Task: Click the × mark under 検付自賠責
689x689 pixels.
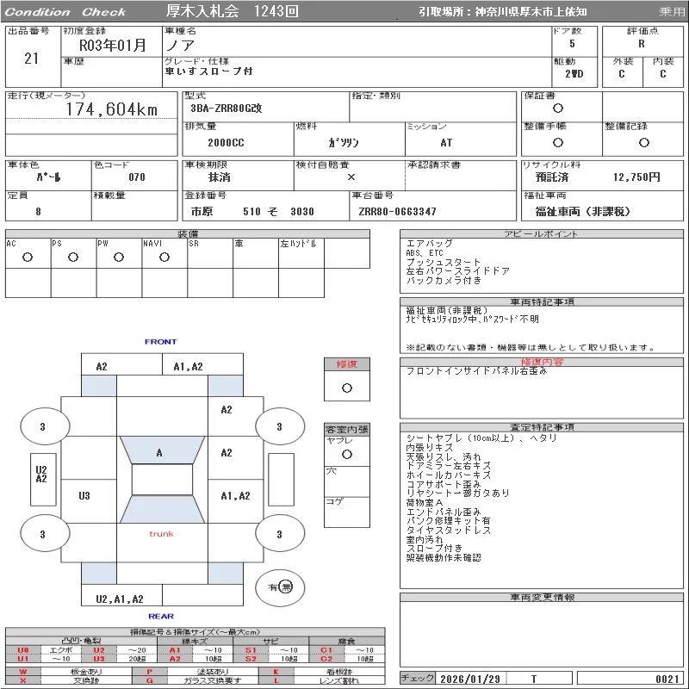Action: point(351,177)
